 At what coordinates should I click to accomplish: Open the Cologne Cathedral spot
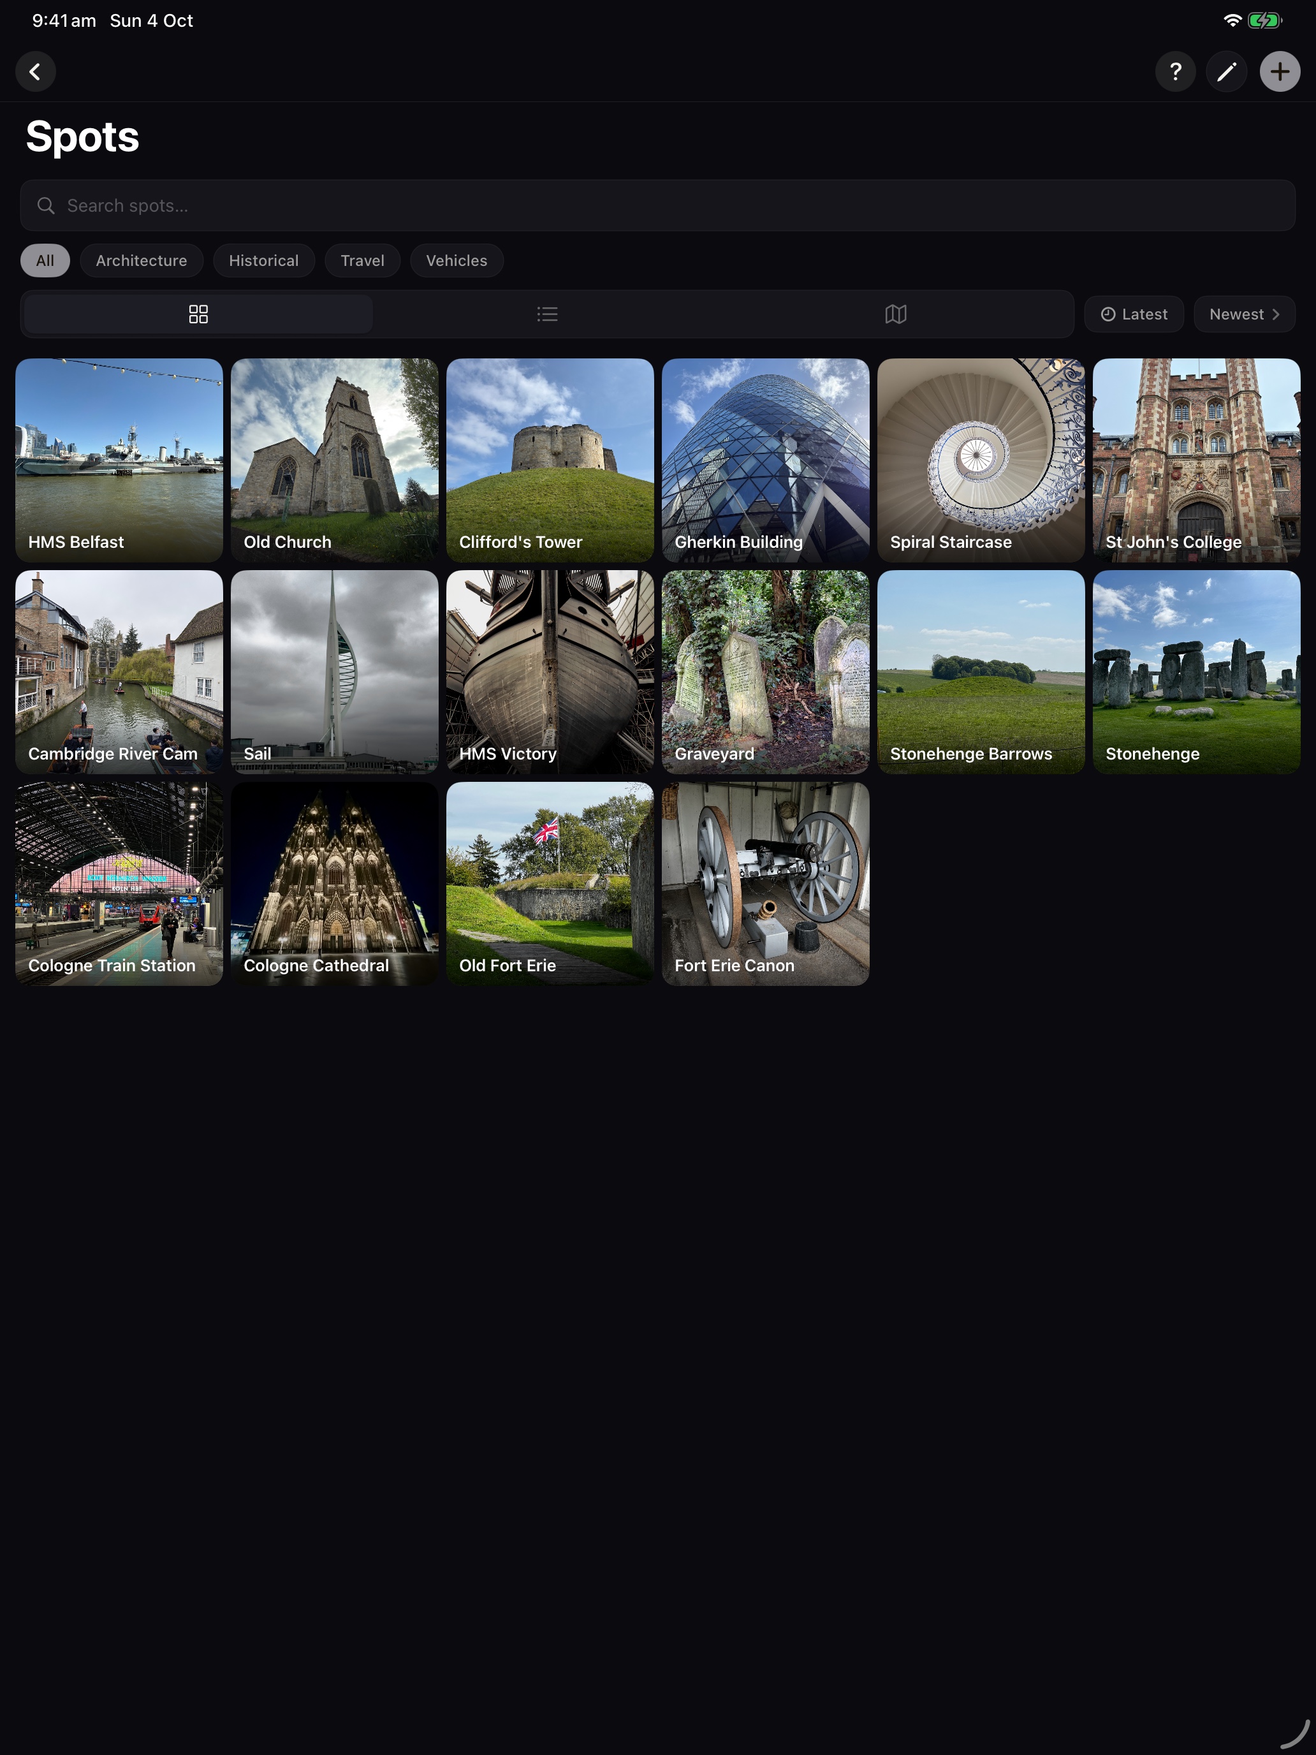coord(335,884)
